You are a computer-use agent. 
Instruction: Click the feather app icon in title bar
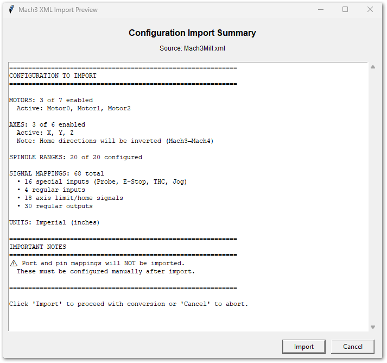tap(11, 10)
